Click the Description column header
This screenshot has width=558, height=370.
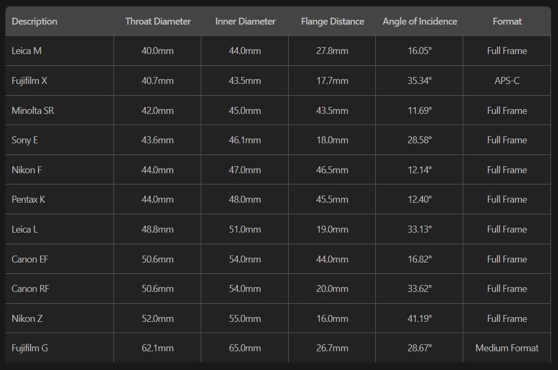click(34, 21)
